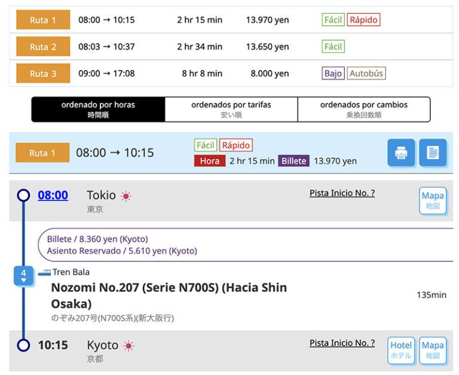Click the Nozomi No.207 train name
This screenshot has height=375, width=459.
(169, 295)
